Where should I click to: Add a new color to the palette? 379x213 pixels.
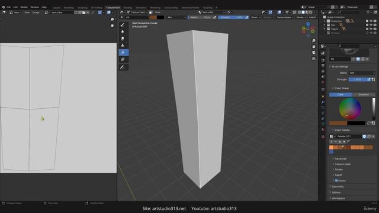tap(331, 142)
